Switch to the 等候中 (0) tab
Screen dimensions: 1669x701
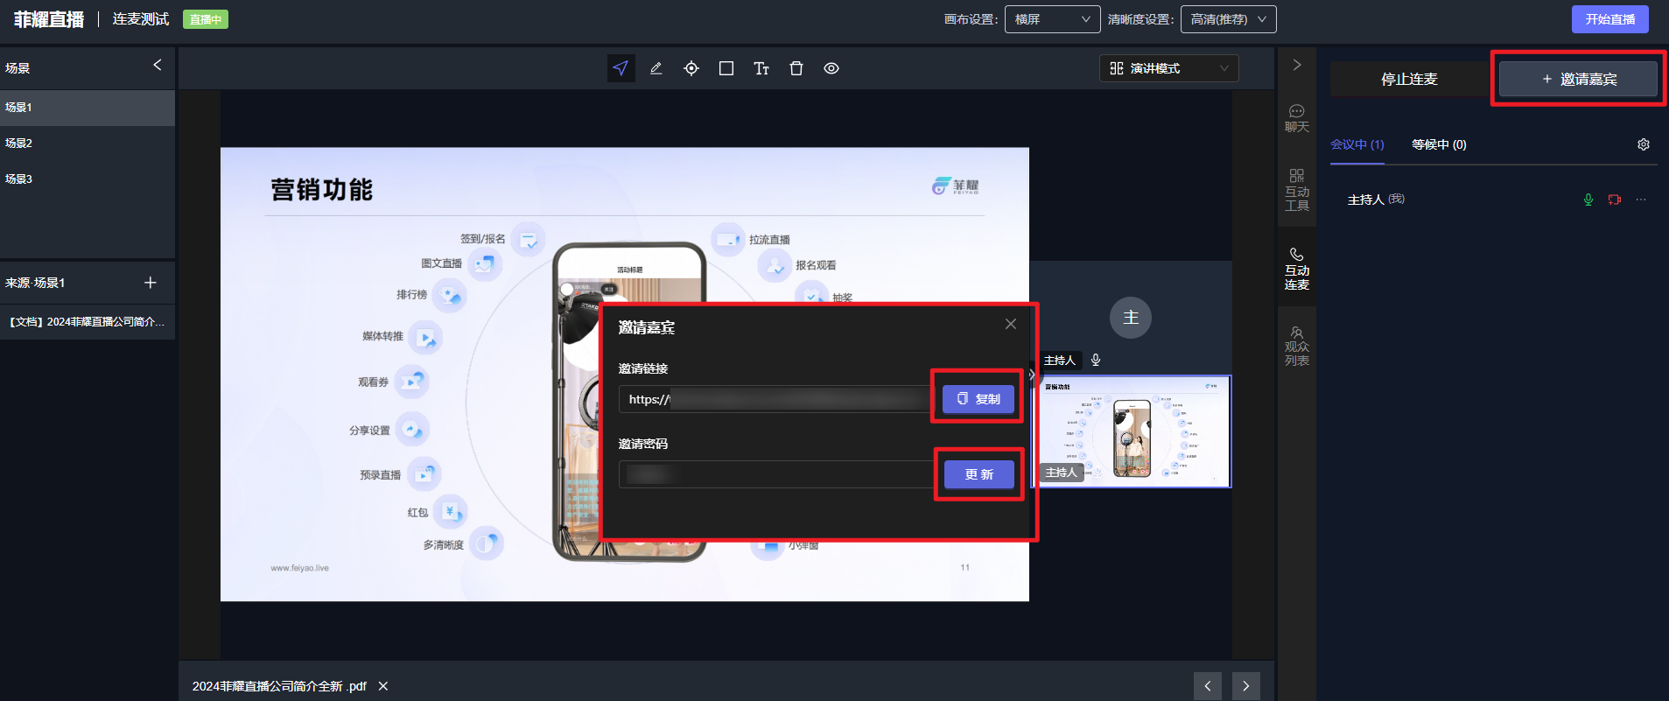click(x=1439, y=144)
